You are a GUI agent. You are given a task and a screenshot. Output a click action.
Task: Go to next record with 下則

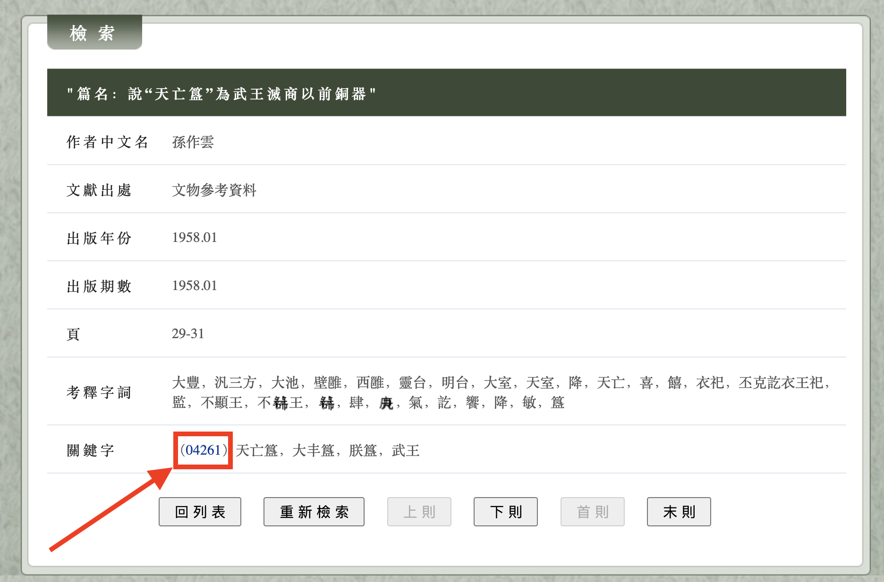(x=505, y=512)
